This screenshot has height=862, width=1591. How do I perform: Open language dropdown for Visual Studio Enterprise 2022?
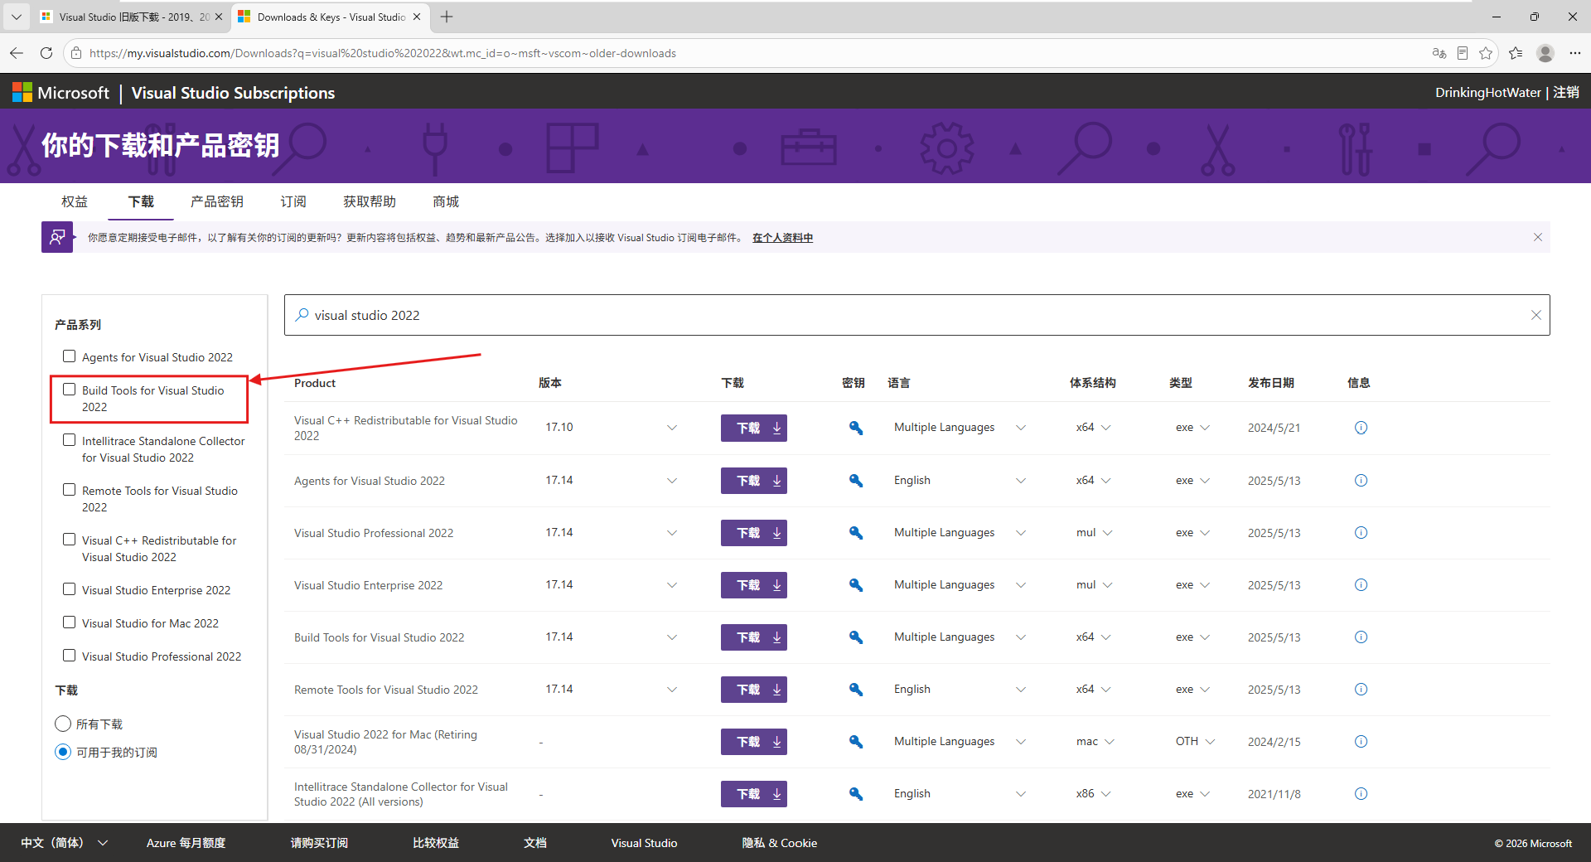[x=1021, y=585]
